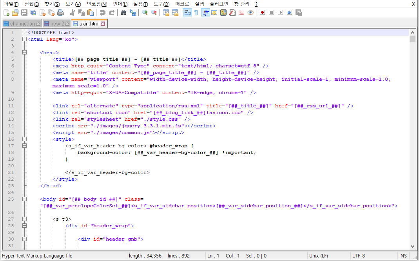419x261 pixels.
Task: Open the 보기(V) menu
Action: (x=73, y=4)
